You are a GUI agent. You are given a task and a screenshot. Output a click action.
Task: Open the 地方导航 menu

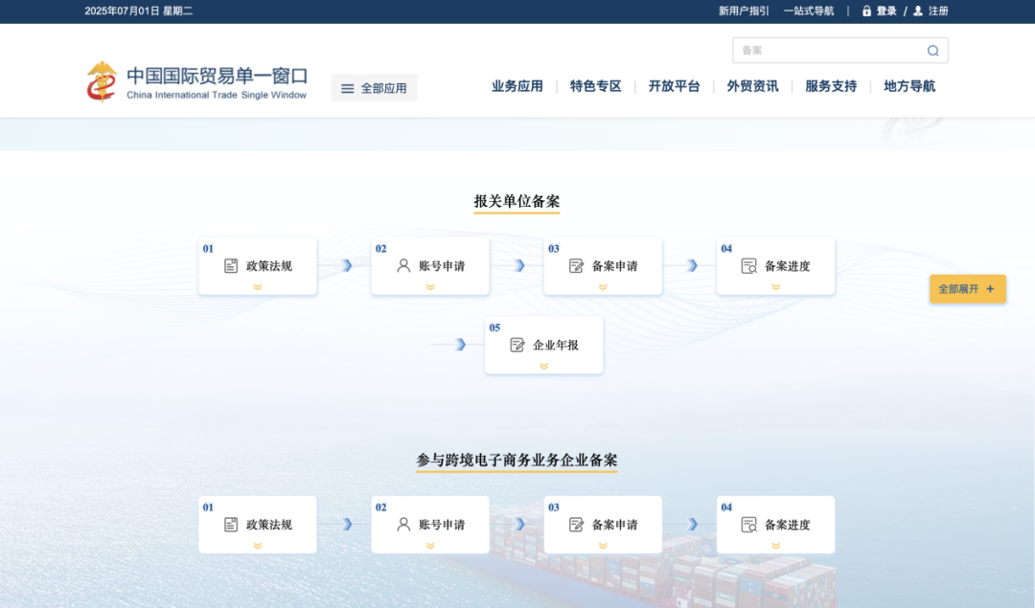click(x=908, y=85)
